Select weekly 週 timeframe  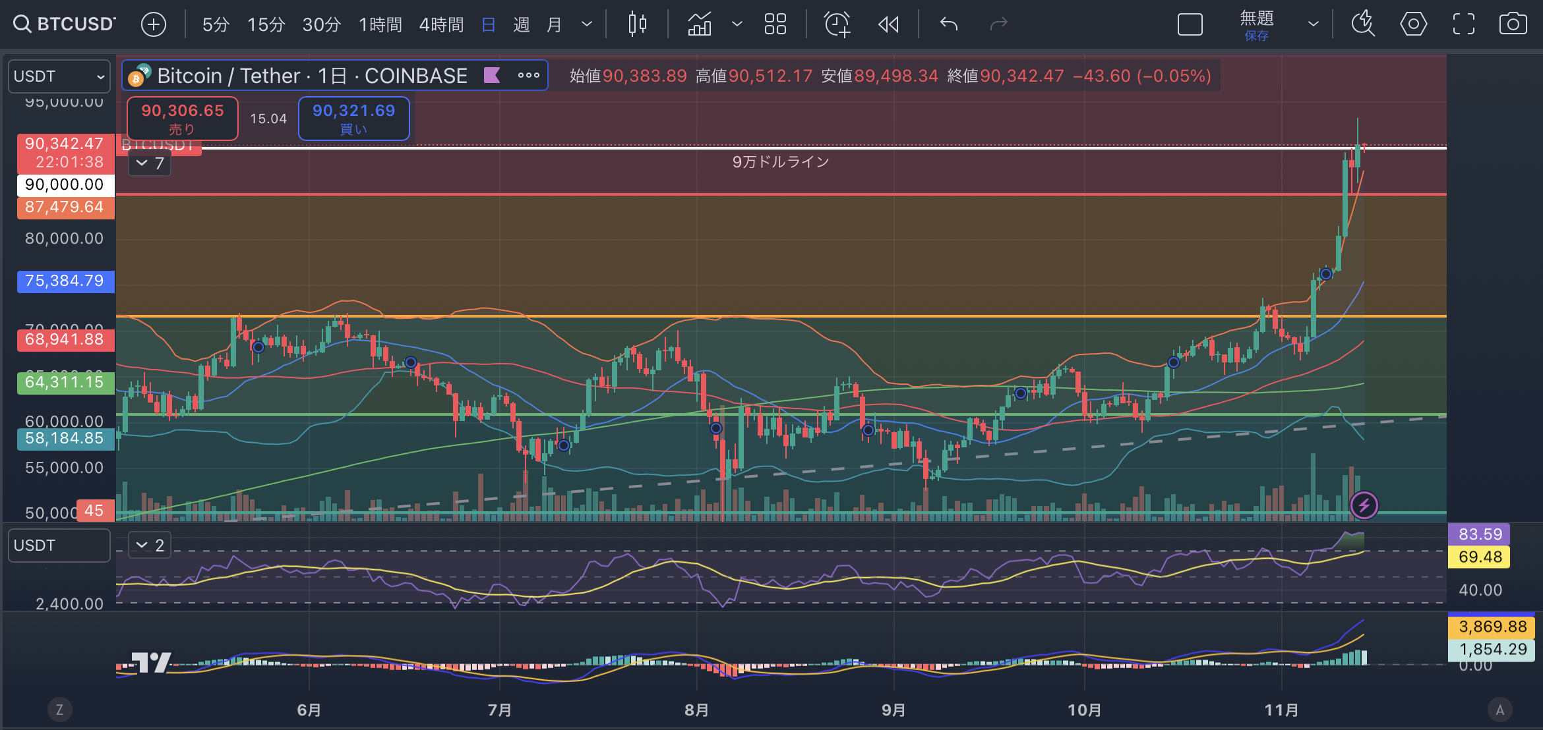coord(521,25)
